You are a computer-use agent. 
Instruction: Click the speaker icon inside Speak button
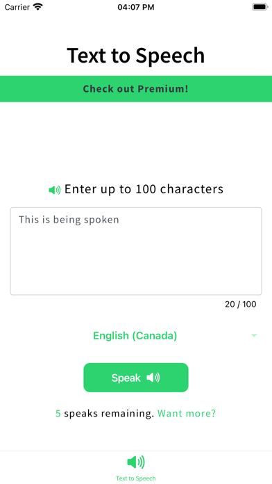[x=153, y=378]
